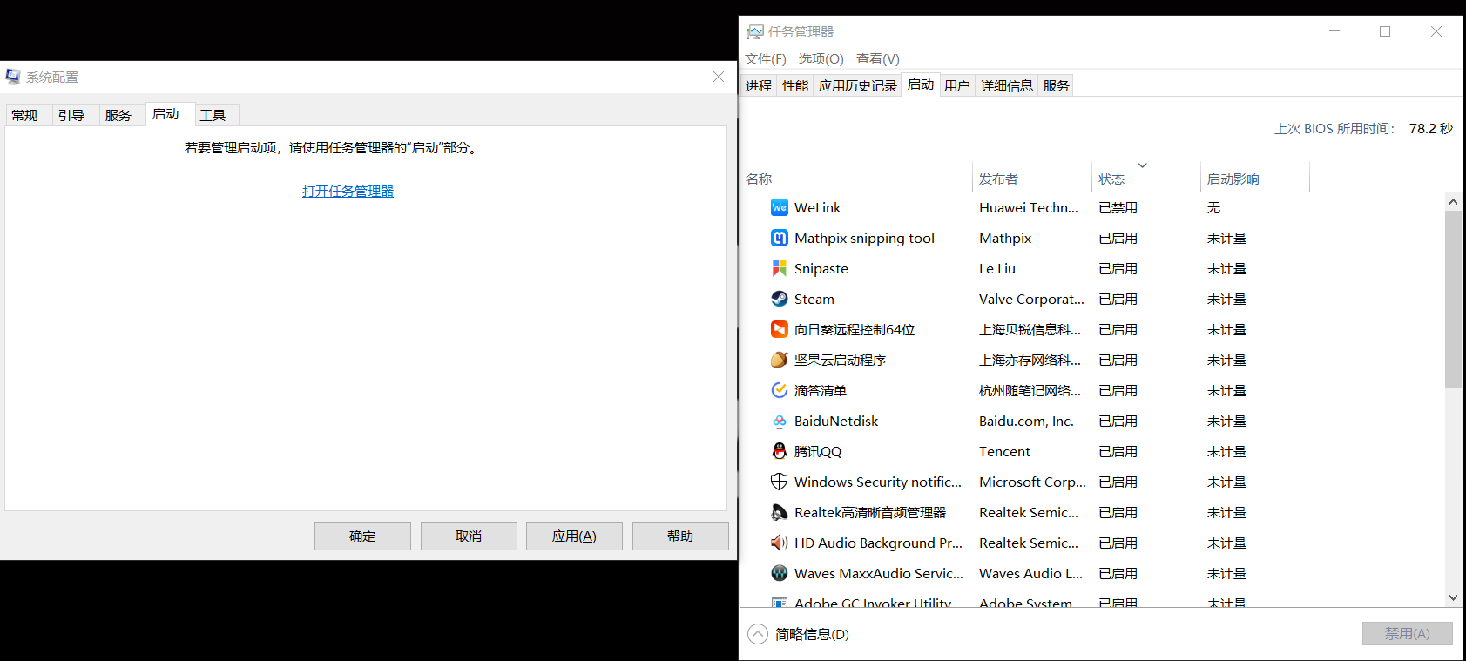This screenshot has height=661, width=1466.
Task: Select the 腾讯QQ name text
Action: point(817,451)
